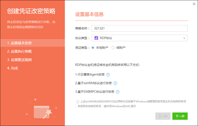Click the info icon before the winRM note

(77, 101)
